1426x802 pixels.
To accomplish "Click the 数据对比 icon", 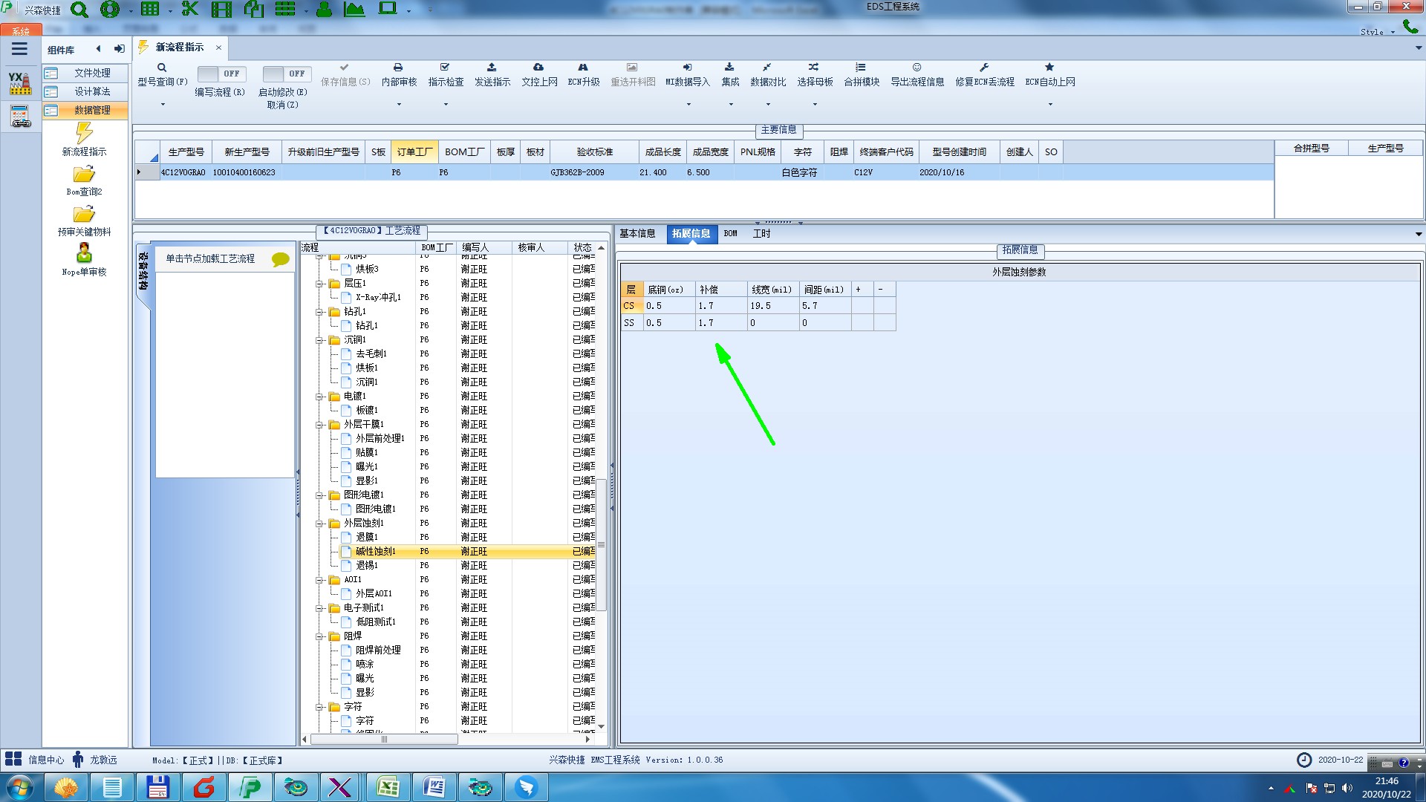I will pos(767,68).
